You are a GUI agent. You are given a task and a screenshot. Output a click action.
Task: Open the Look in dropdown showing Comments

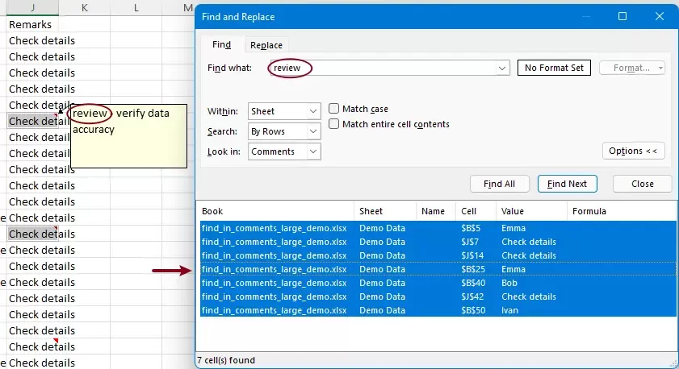click(x=284, y=151)
